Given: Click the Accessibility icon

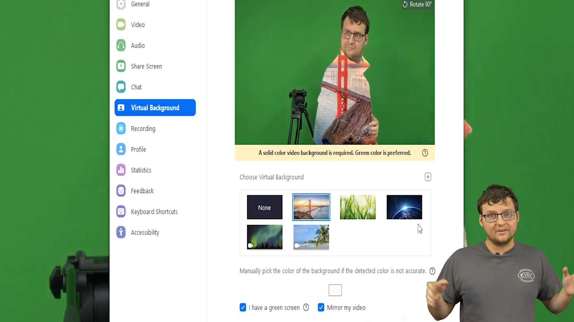Looking at the screenshot, I should click(121, 232).
